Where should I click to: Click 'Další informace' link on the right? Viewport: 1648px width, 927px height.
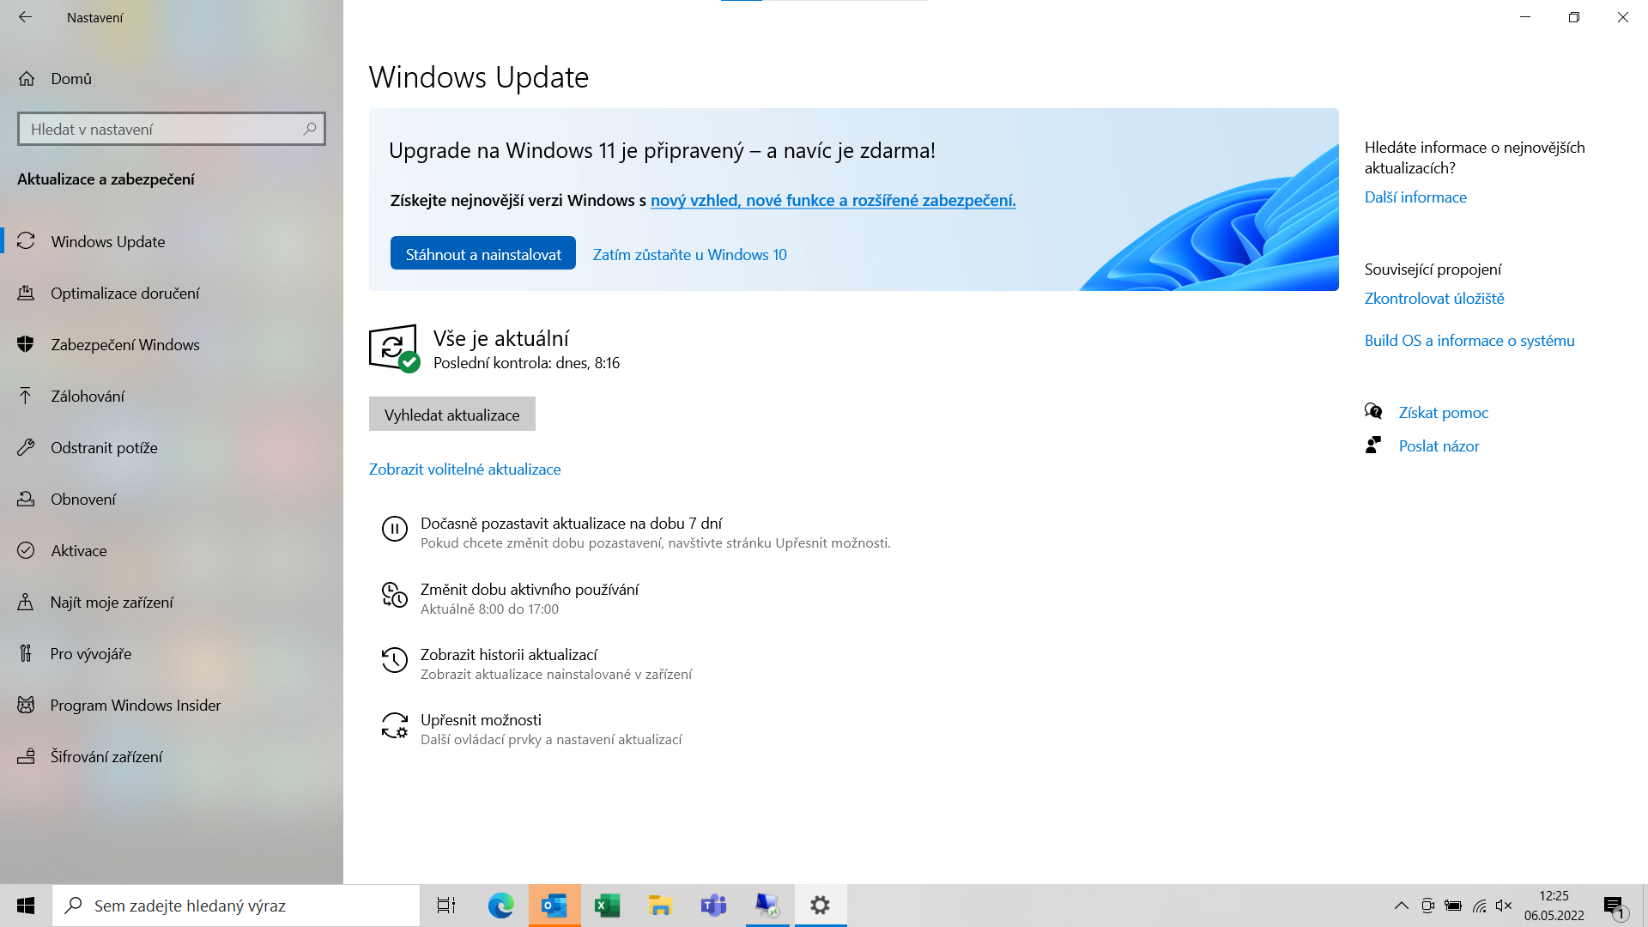(1415, 197)
